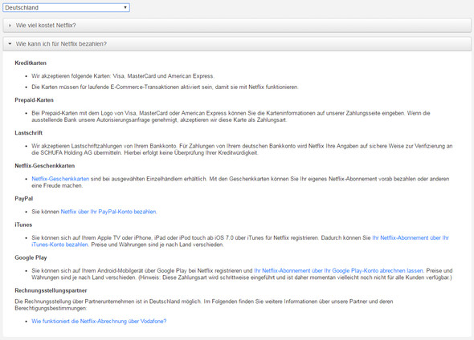
Task: Open the Netflix-Geschenkkarten link
Action: click(x=60, y=179)
